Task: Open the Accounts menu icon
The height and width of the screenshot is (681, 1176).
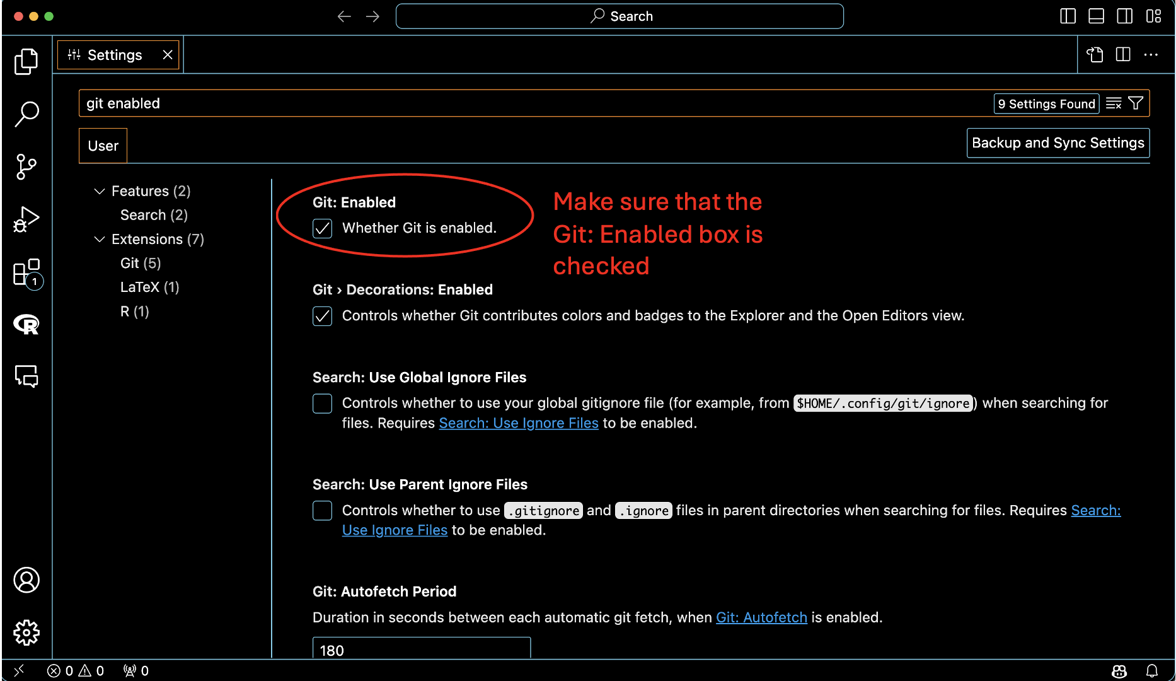Action: click(26, 580)
